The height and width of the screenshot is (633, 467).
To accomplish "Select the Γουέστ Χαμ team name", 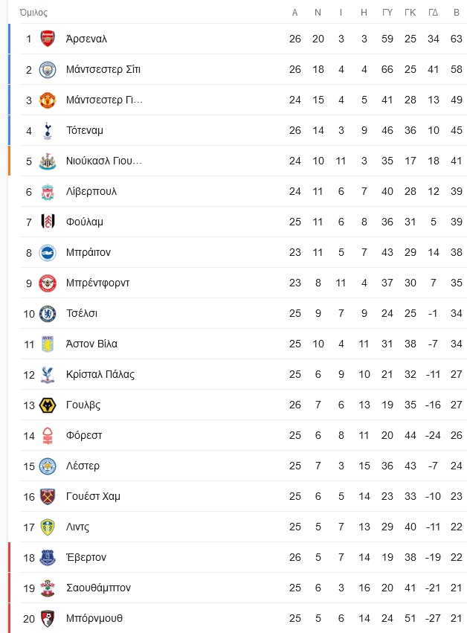I will pyautogui.click(x=93, y=496).
